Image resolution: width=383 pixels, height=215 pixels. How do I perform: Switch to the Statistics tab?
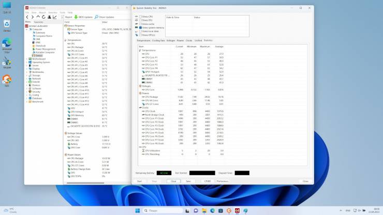(208, 40)
